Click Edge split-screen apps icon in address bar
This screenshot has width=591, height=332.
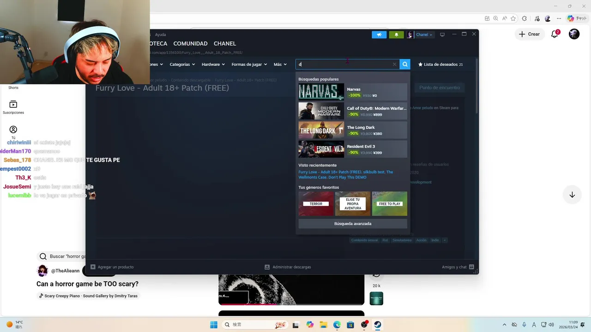tap(487, 18)
